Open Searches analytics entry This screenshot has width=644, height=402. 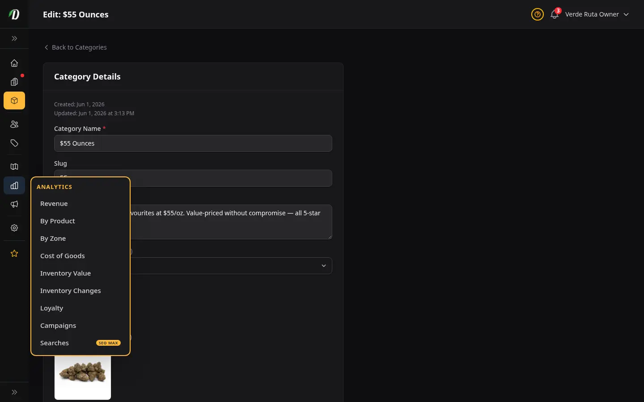click(x=80, y=343)
